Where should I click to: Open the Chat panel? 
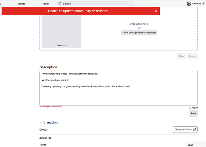(196, 144)
